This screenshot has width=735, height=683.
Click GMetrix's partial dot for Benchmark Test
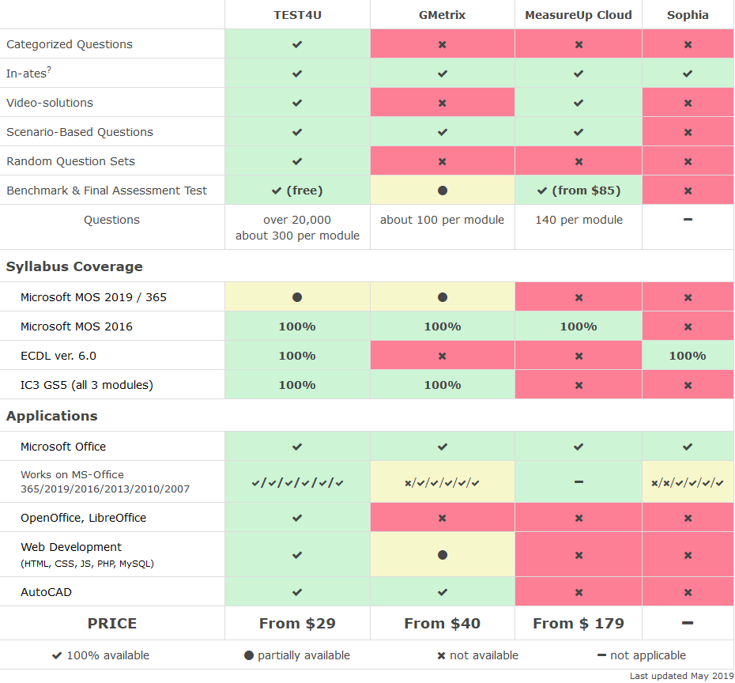(x=443, y=191)
